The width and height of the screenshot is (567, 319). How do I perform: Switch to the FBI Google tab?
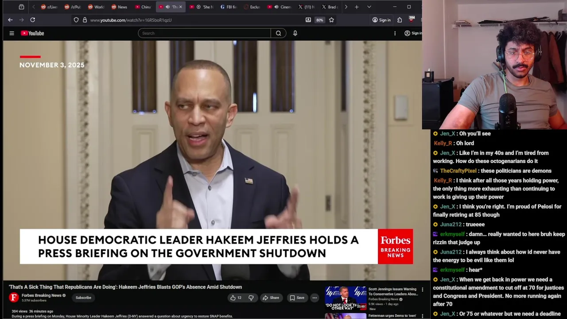[x=229, y=7]
